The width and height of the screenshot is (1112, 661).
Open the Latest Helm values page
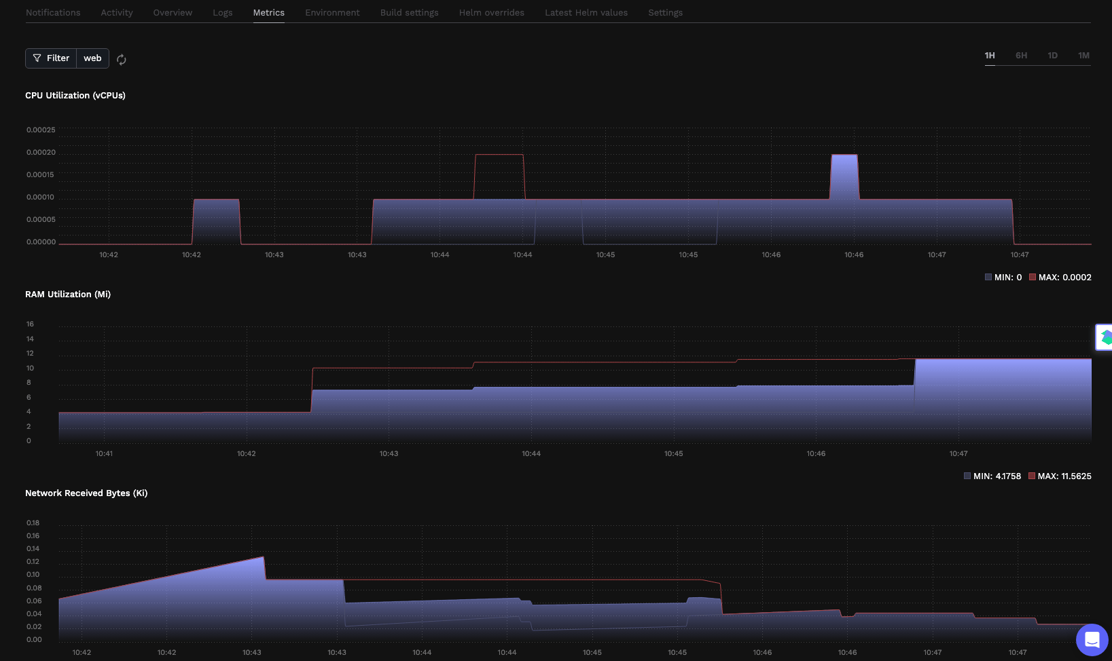pos(586,12)
